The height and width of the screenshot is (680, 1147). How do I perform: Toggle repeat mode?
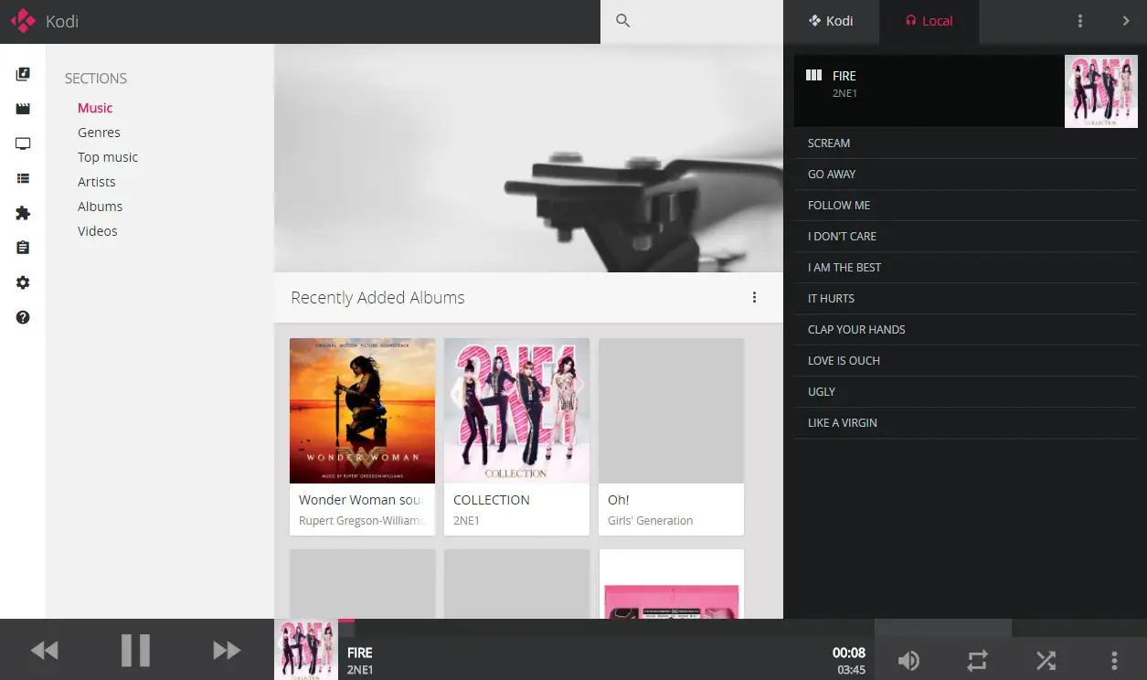click(x=977, y=660)
